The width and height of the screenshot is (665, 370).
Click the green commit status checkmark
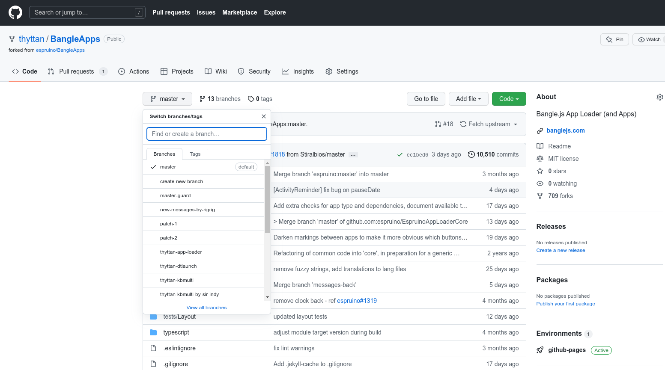tap(400, 155)
